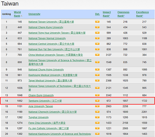Click the Det. column header
The height and width of the screenshot is (137, 155).
98,14
